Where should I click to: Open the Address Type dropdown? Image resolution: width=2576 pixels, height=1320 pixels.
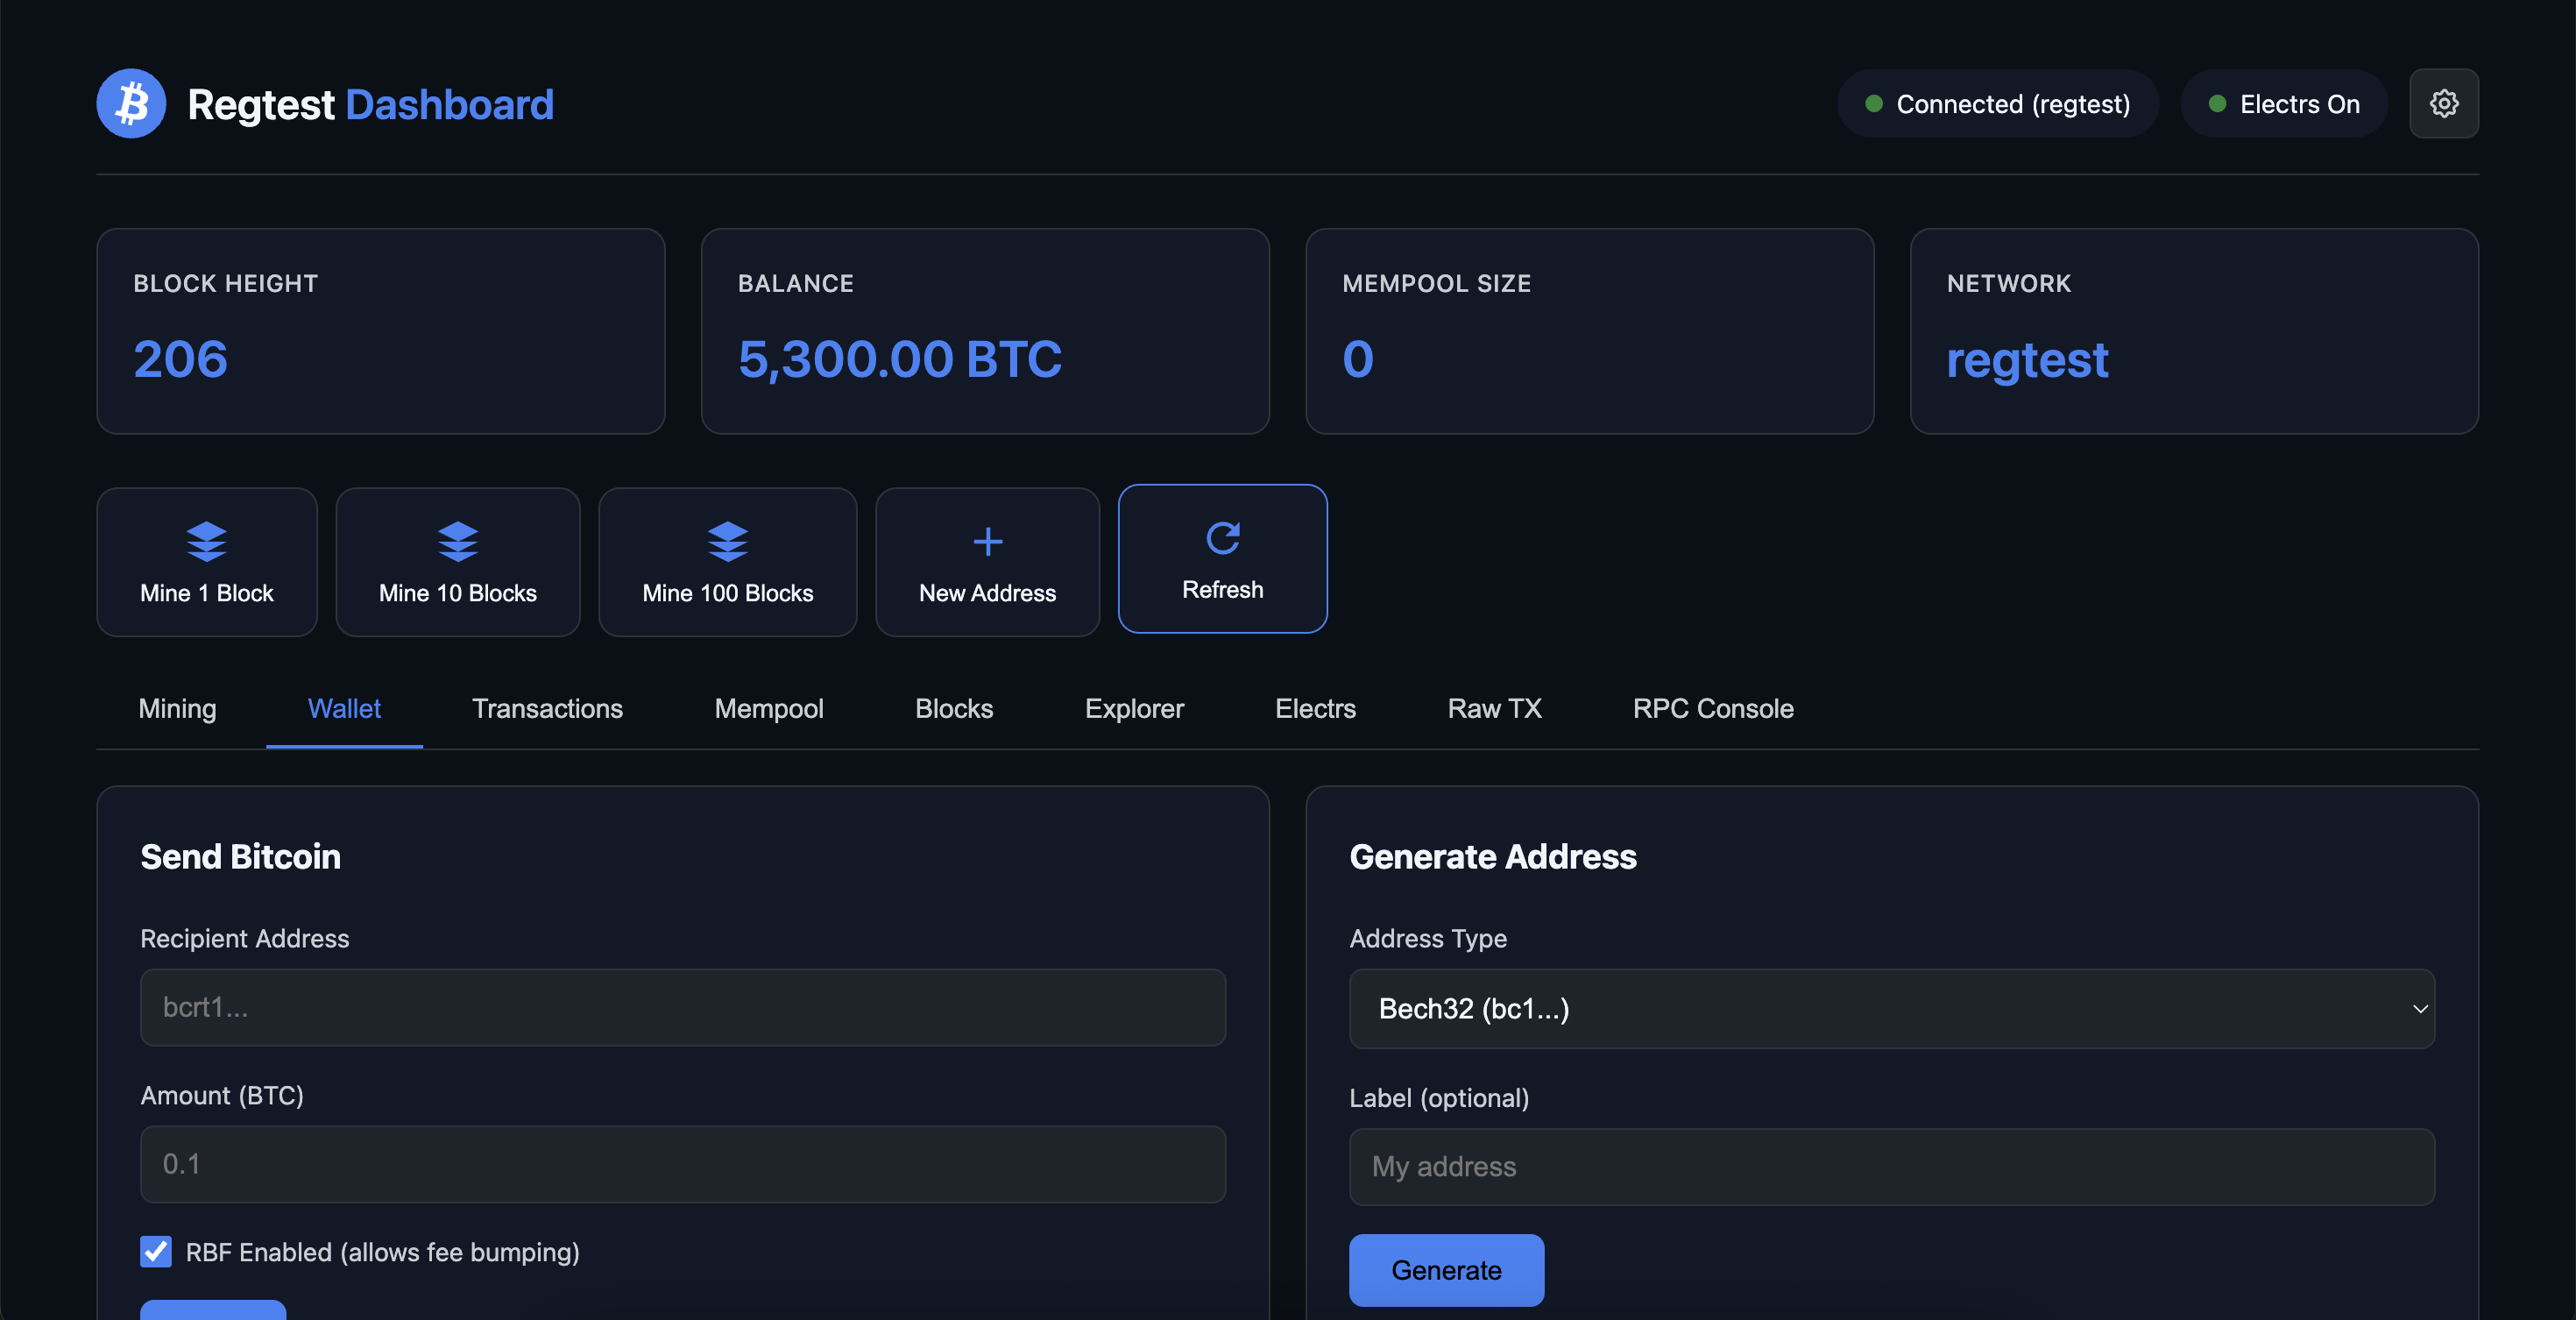point(1890,1009)
